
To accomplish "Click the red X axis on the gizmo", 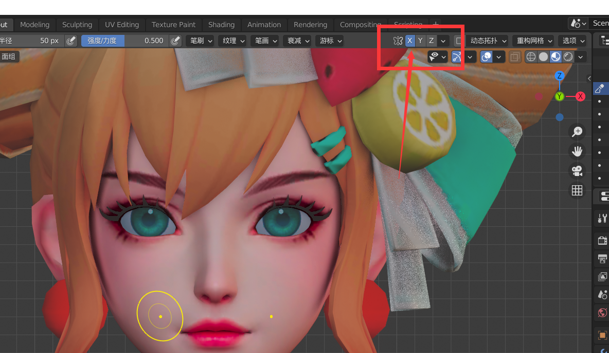I will coord(580,96).
